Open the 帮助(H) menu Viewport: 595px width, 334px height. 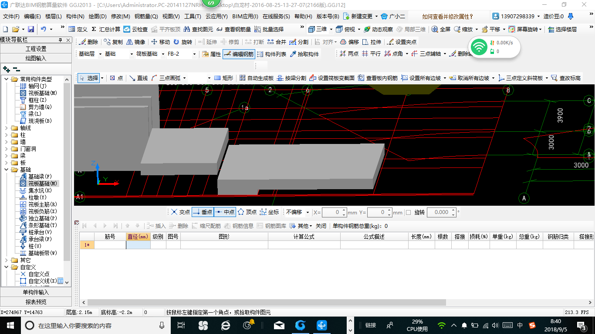[303, 17]
